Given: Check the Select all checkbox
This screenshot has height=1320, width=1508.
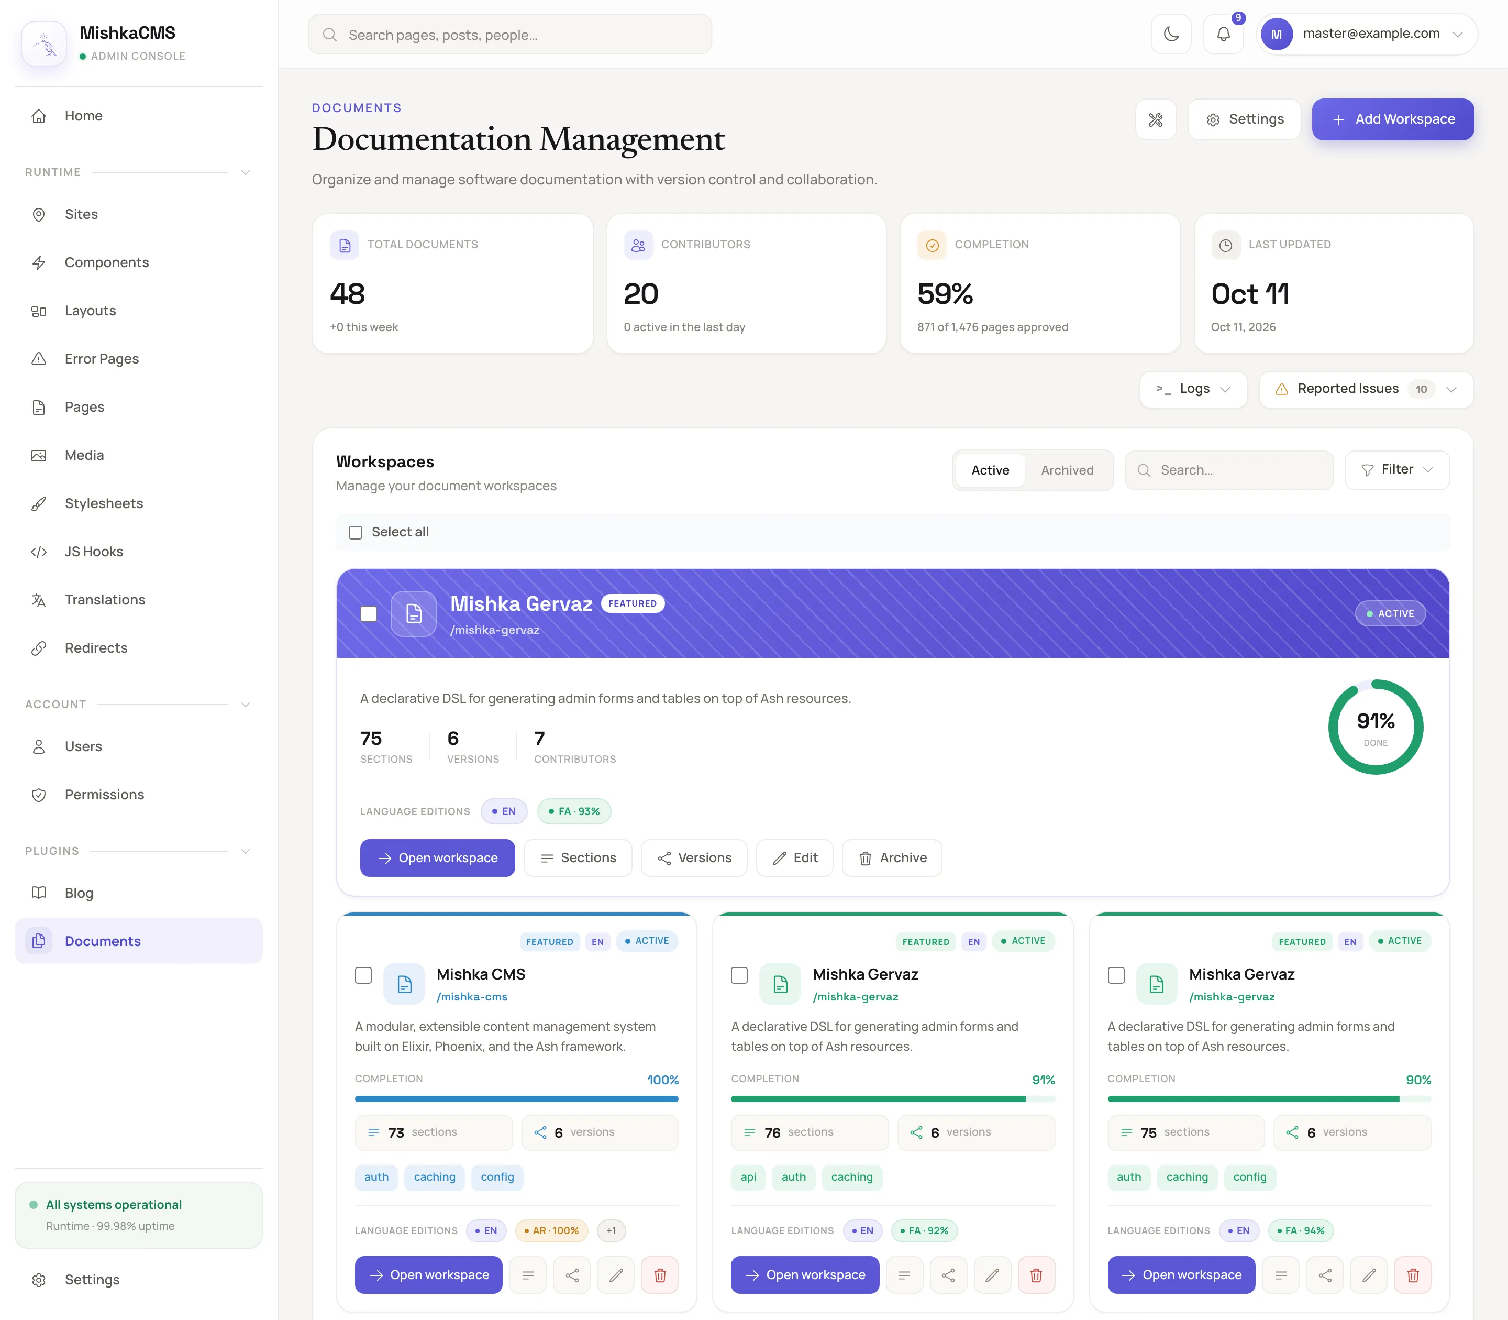Looking at the screenshot, I should point(356,533).
